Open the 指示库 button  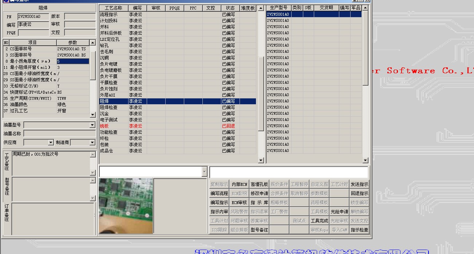coord(259,203)
